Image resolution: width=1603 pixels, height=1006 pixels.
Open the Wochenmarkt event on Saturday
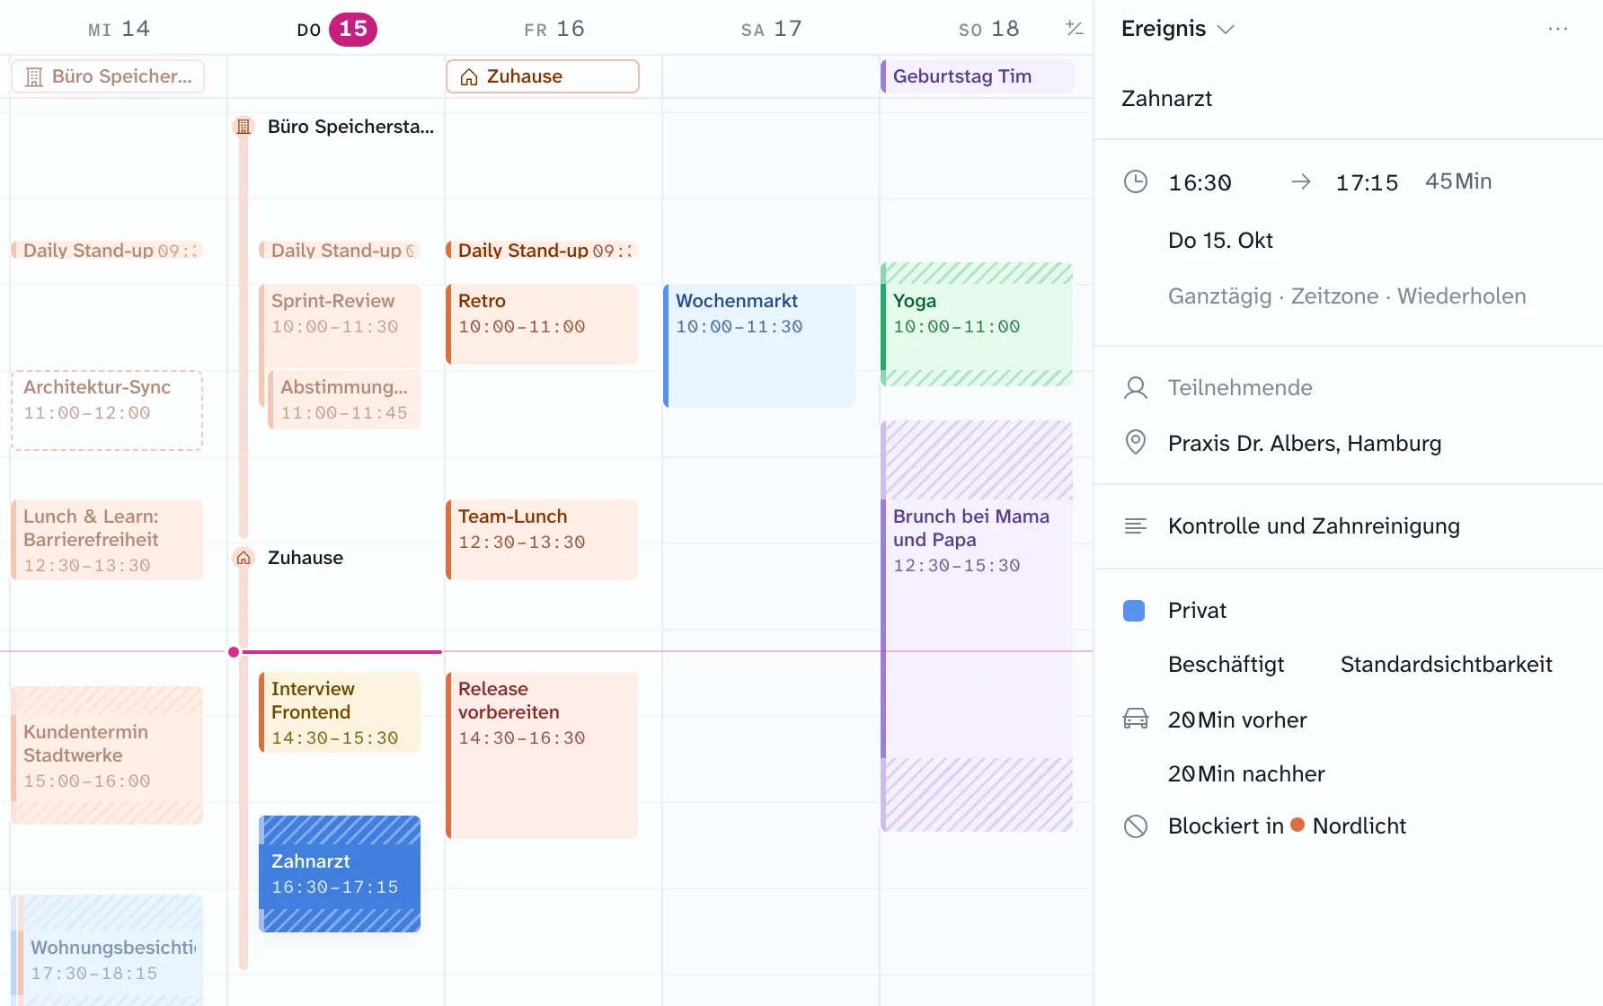coord(760,346)
